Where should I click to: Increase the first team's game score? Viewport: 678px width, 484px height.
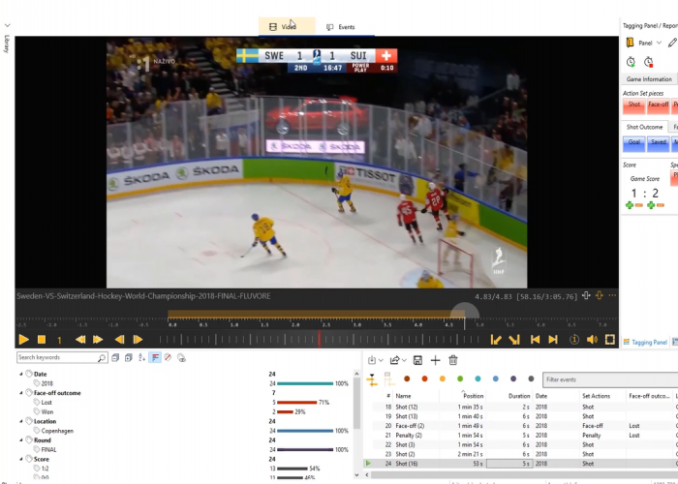630,205
